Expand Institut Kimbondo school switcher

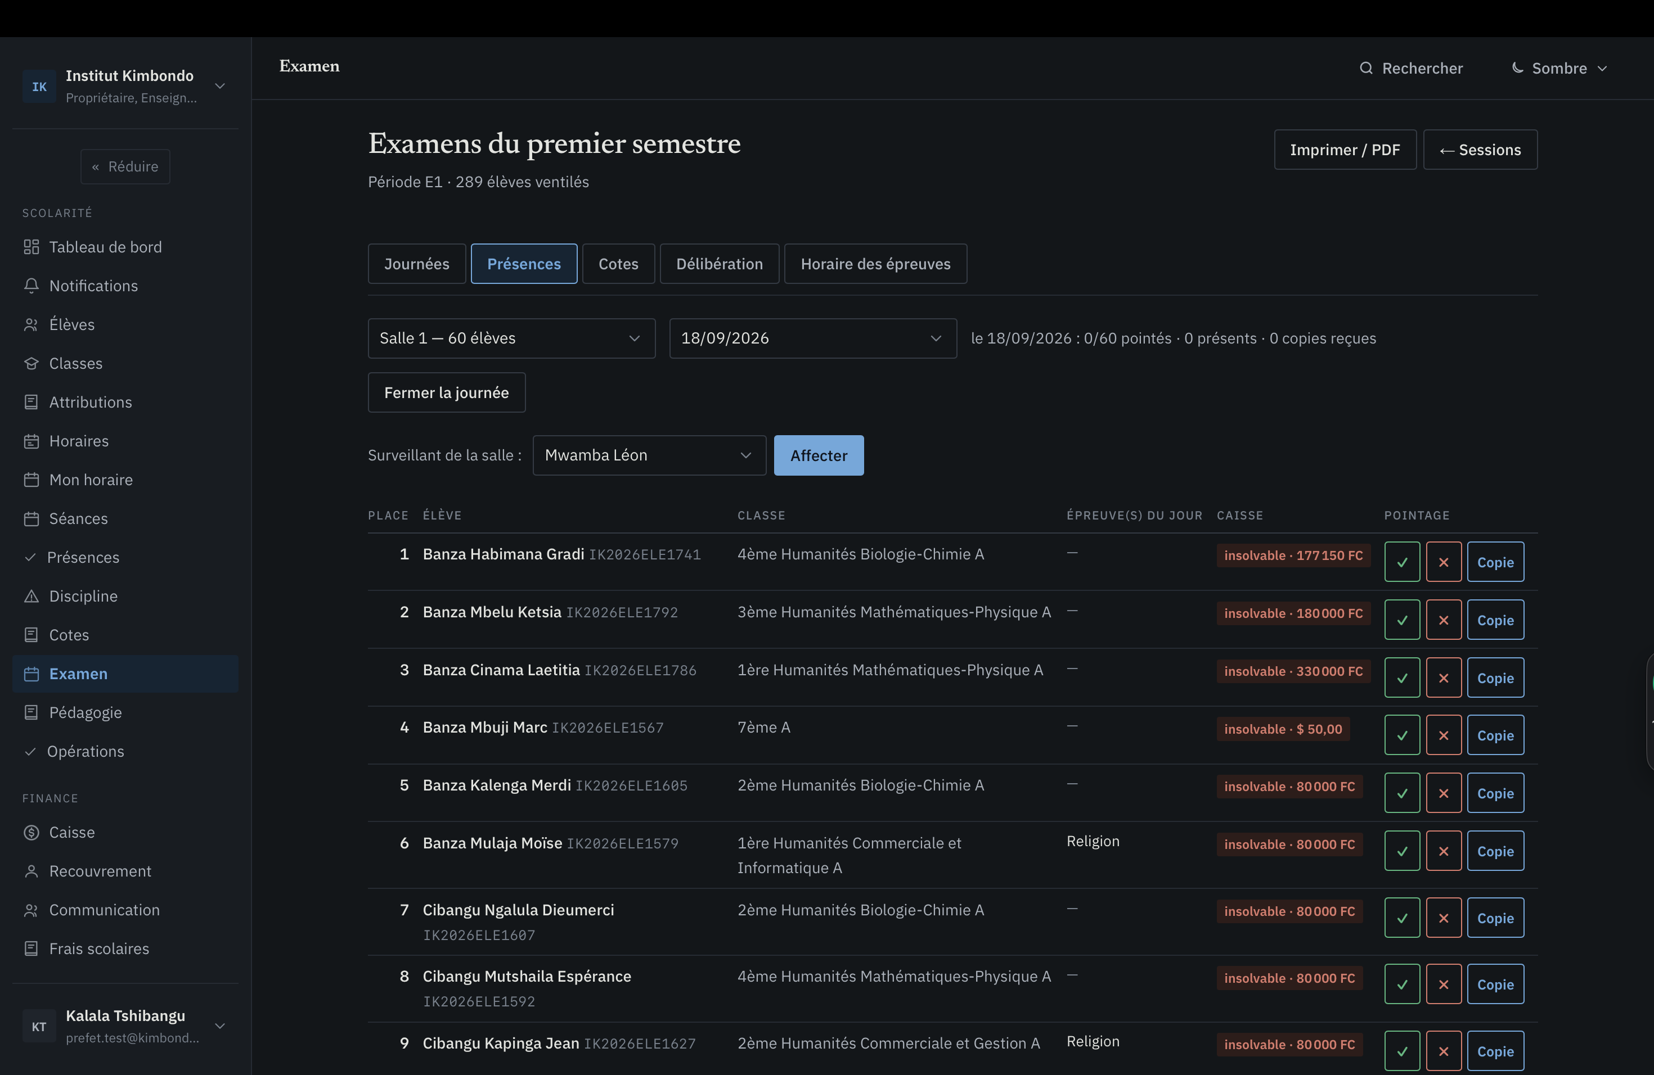coord(125,86)
